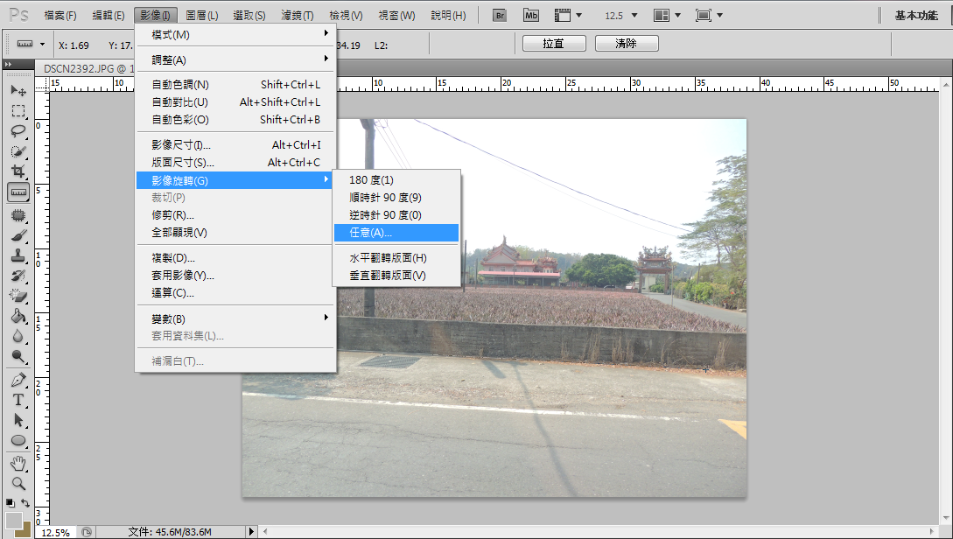
Task: Click the status bar preview icon
Action: (87, 532)
